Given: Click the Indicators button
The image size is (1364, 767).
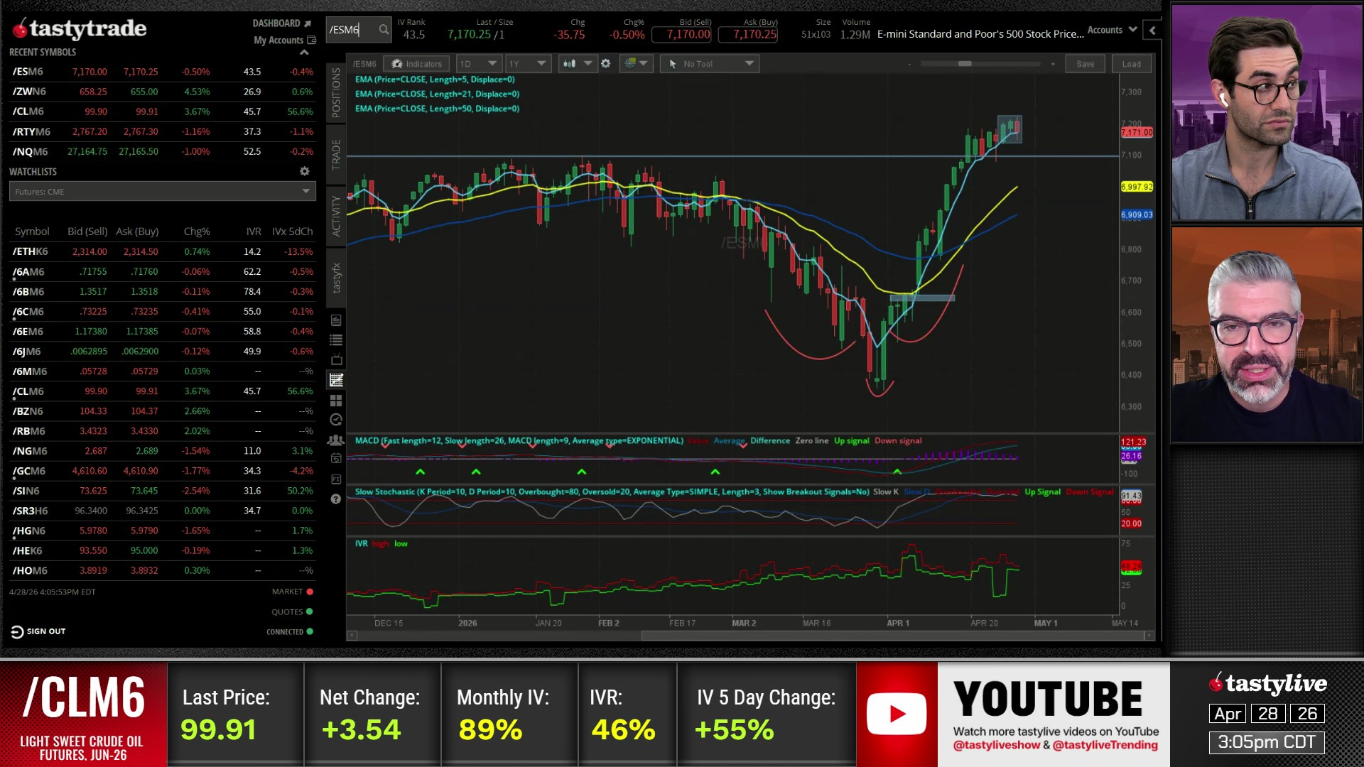Looking at the screenshot, I should pyautogui.click(x=417, y=64).
